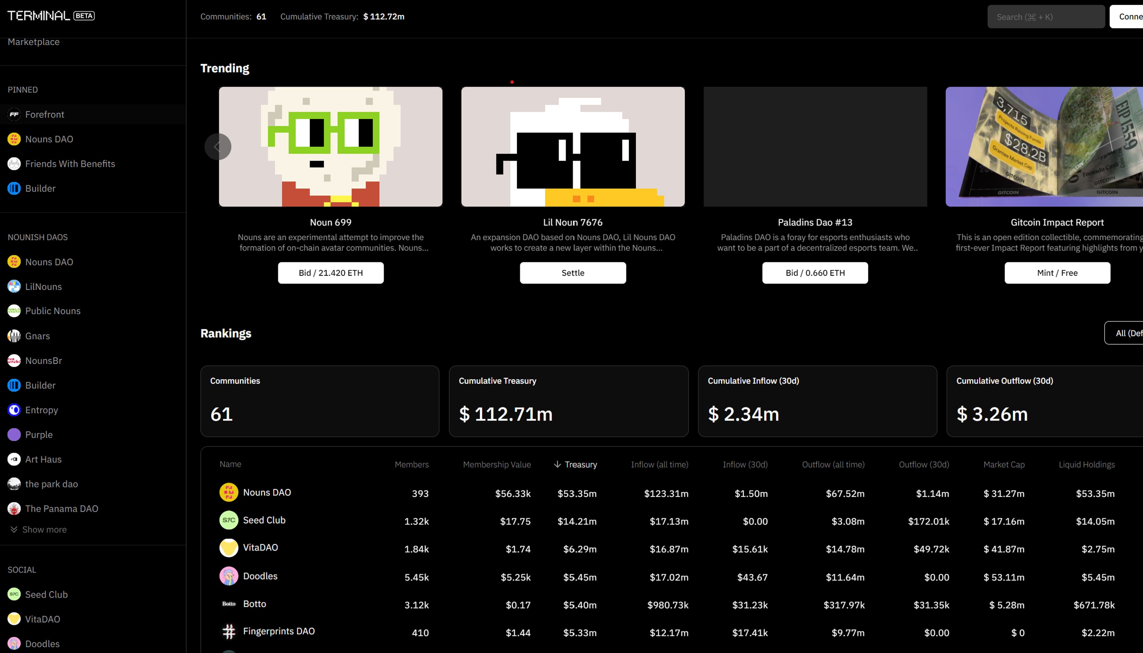Click the Social Doodles icon
The width and height of the screenshot is (1143, 653).
(x=14, y=643)
